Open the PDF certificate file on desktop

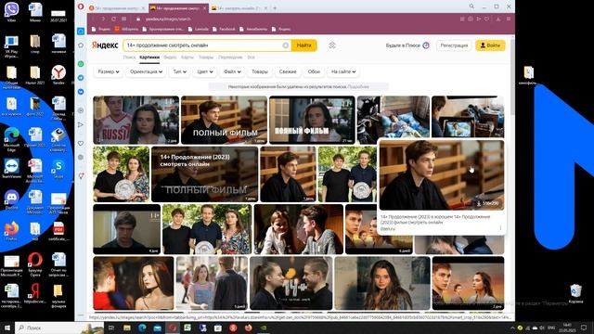point(58,231)
